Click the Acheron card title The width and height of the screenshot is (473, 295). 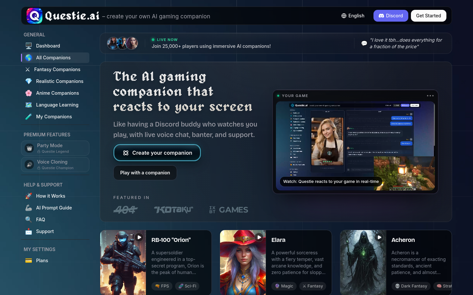click(x=403, y=240)
